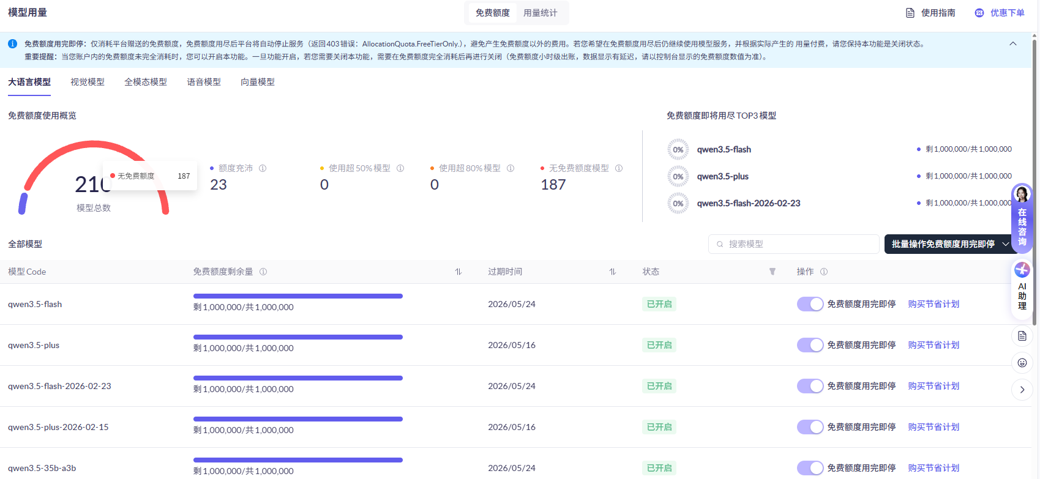Switch to the 用量统计 tab

(x=540, y=13)
